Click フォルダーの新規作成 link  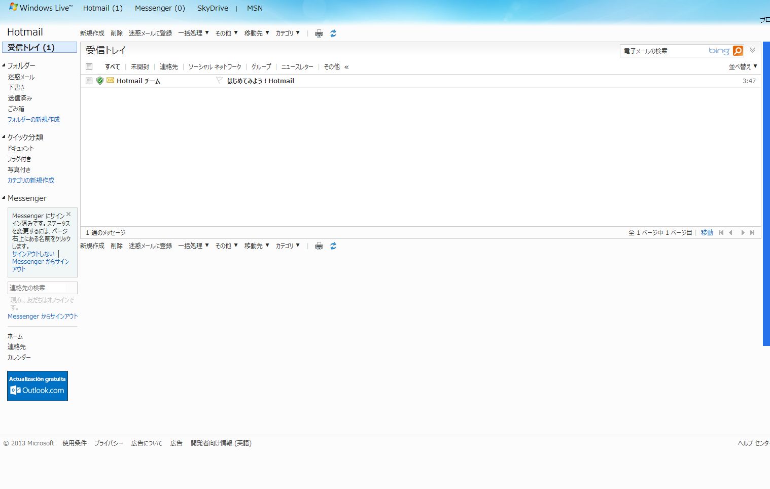[33, 119]
